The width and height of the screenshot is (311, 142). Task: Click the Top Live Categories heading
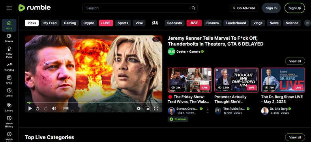point(49,137)
